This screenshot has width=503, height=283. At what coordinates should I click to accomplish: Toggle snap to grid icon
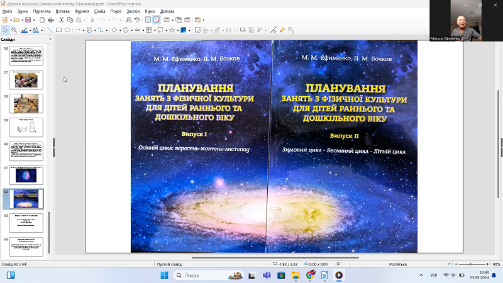point(156,20)
